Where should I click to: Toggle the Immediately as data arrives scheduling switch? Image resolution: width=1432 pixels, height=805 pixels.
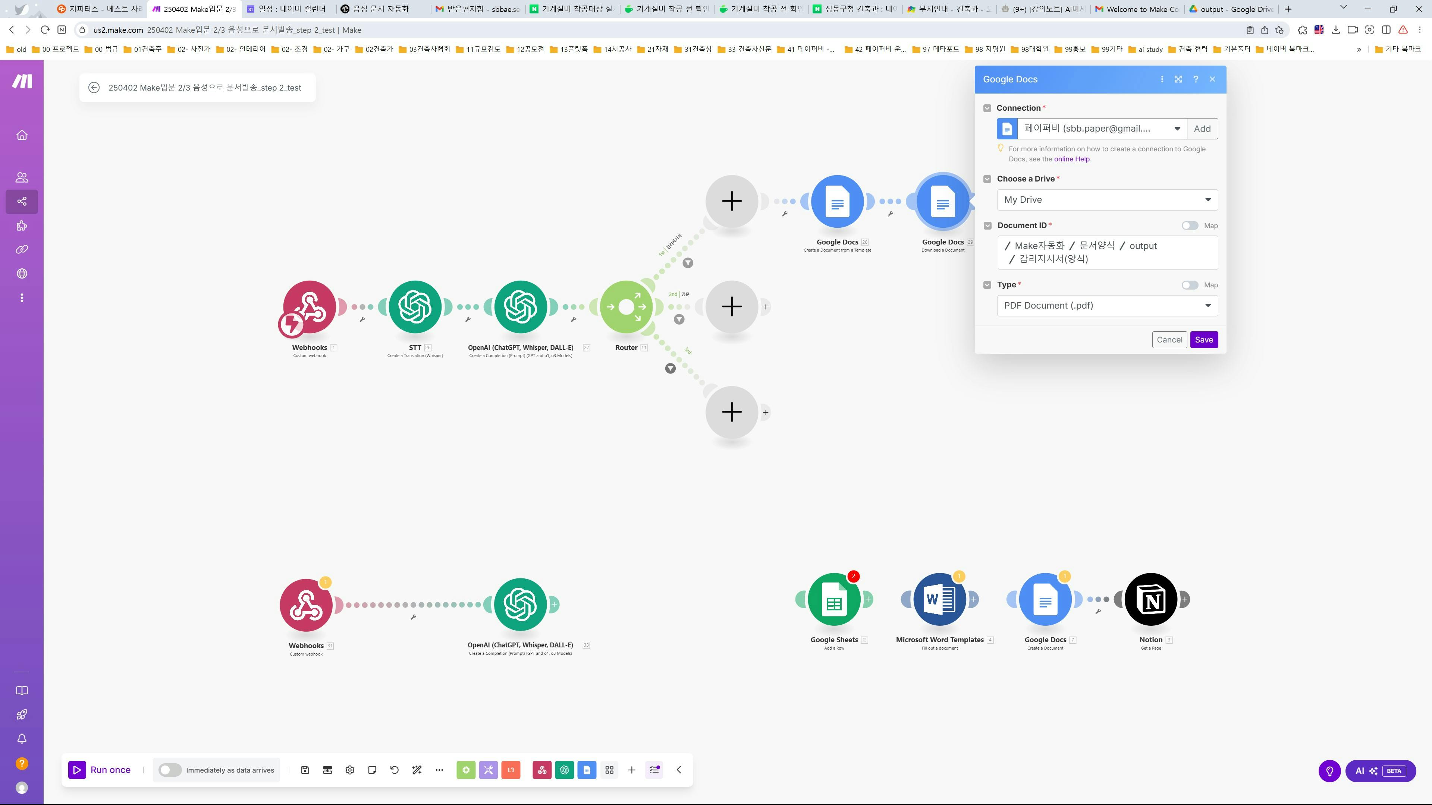[170, 770]
